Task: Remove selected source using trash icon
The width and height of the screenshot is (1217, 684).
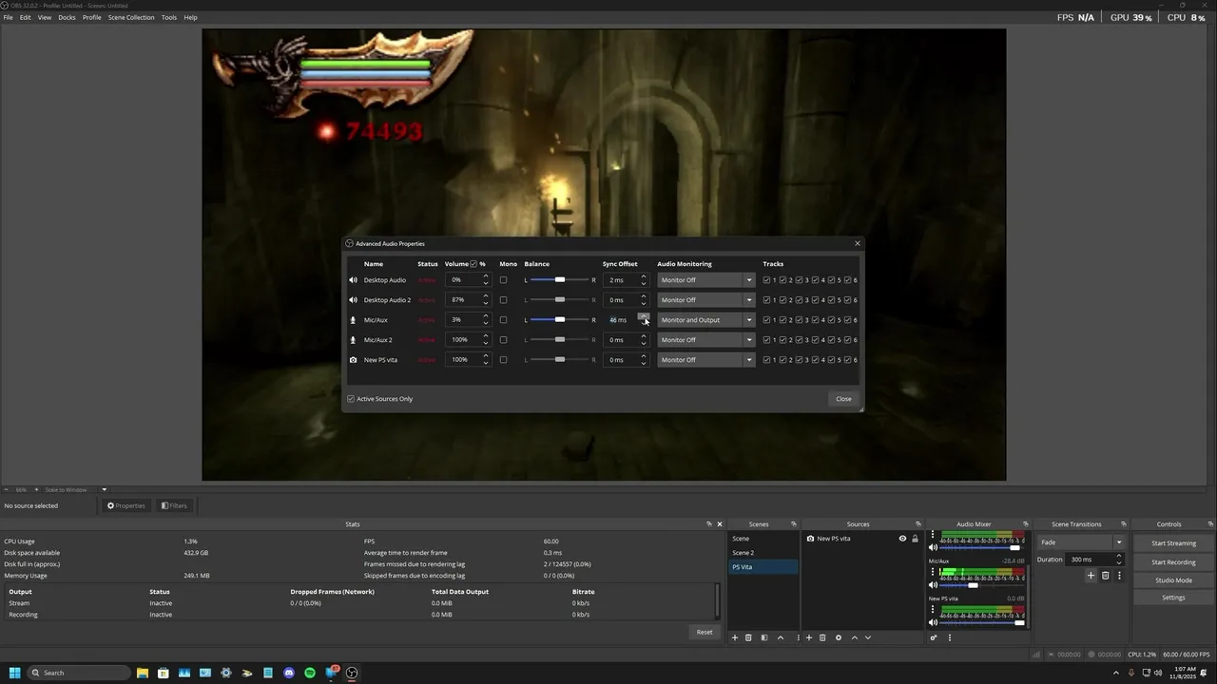Action: (x=822, y=637)
